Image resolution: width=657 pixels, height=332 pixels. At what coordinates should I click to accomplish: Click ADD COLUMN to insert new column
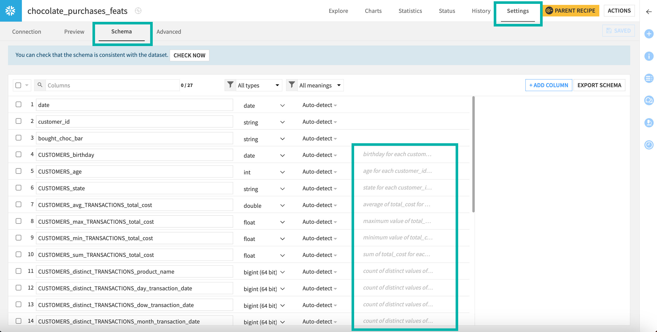[549, 85]
